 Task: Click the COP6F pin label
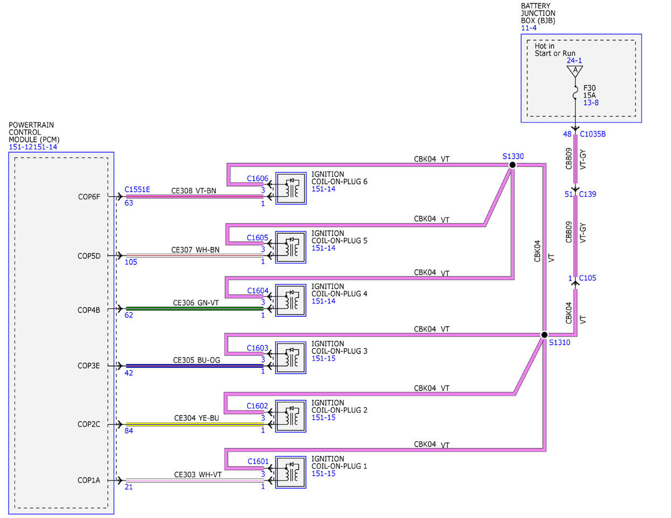89,197
